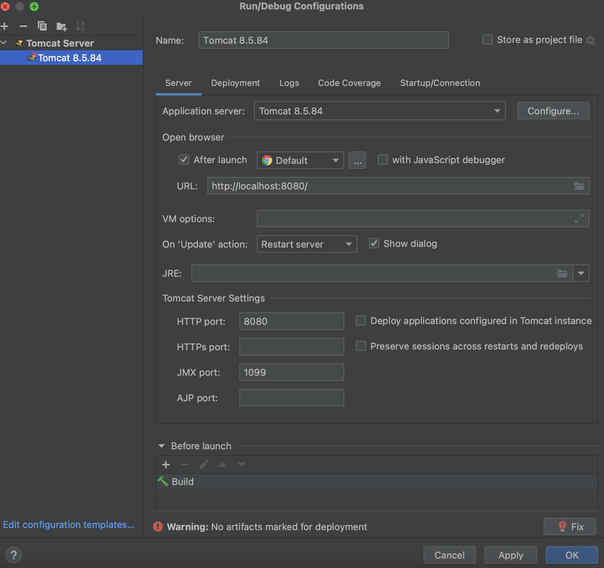
Task: Click AJP port input field
Action: click(x=291, y=398)
